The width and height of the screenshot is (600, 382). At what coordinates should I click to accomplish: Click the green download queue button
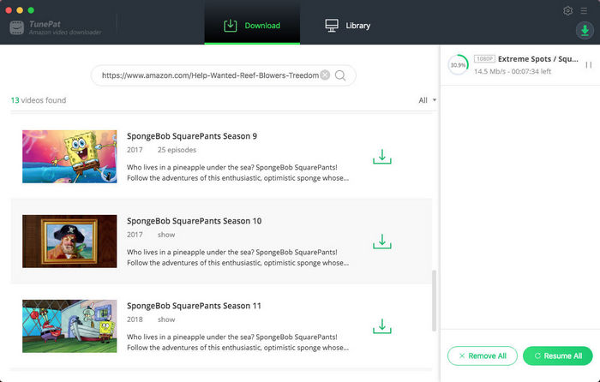click(x=584, y=30)
